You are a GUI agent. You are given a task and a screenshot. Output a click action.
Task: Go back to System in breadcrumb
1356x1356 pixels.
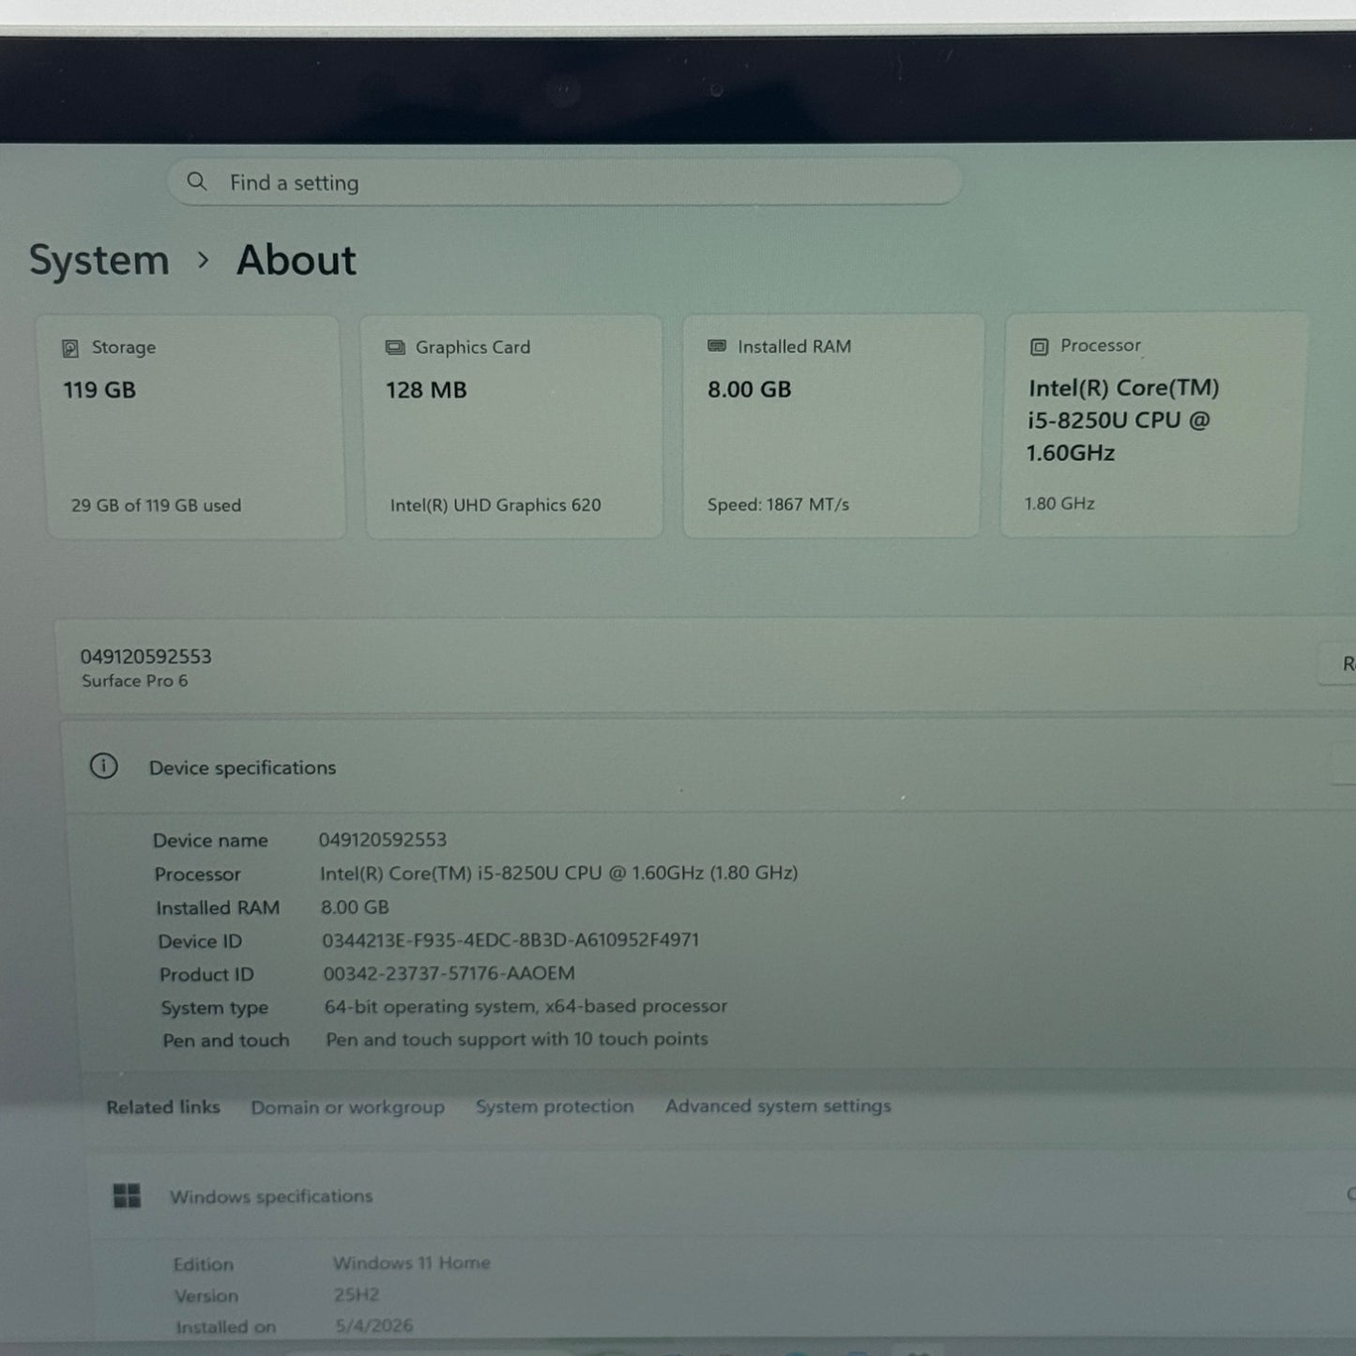point(99,260)
